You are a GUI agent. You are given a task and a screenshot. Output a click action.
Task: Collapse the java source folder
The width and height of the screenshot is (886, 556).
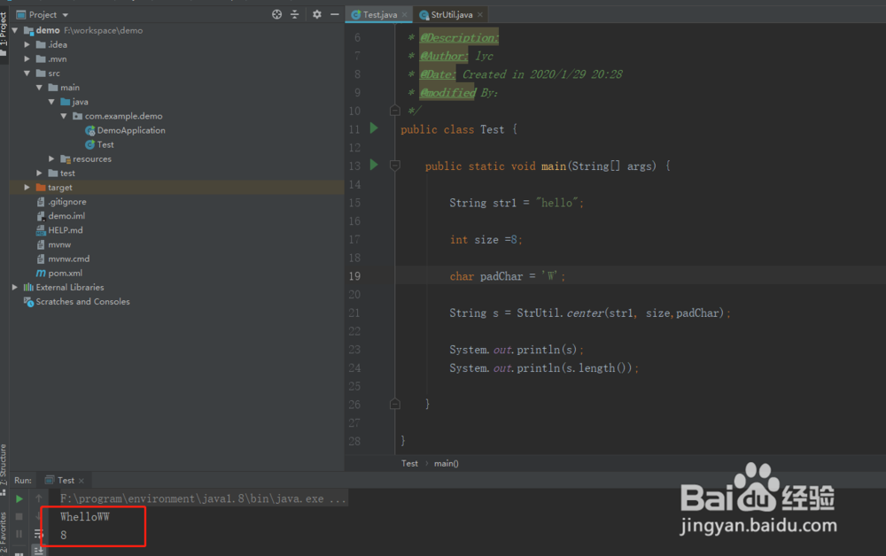pos(51,102)
